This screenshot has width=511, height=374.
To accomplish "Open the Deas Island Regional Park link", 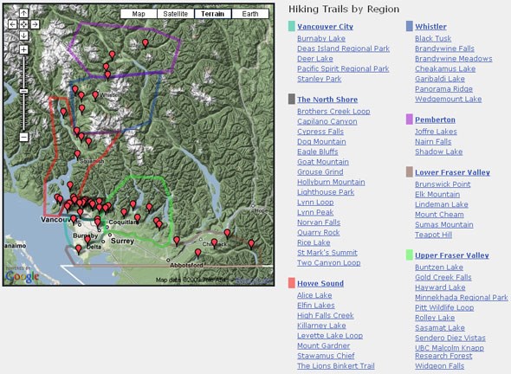I will (344, 48).
